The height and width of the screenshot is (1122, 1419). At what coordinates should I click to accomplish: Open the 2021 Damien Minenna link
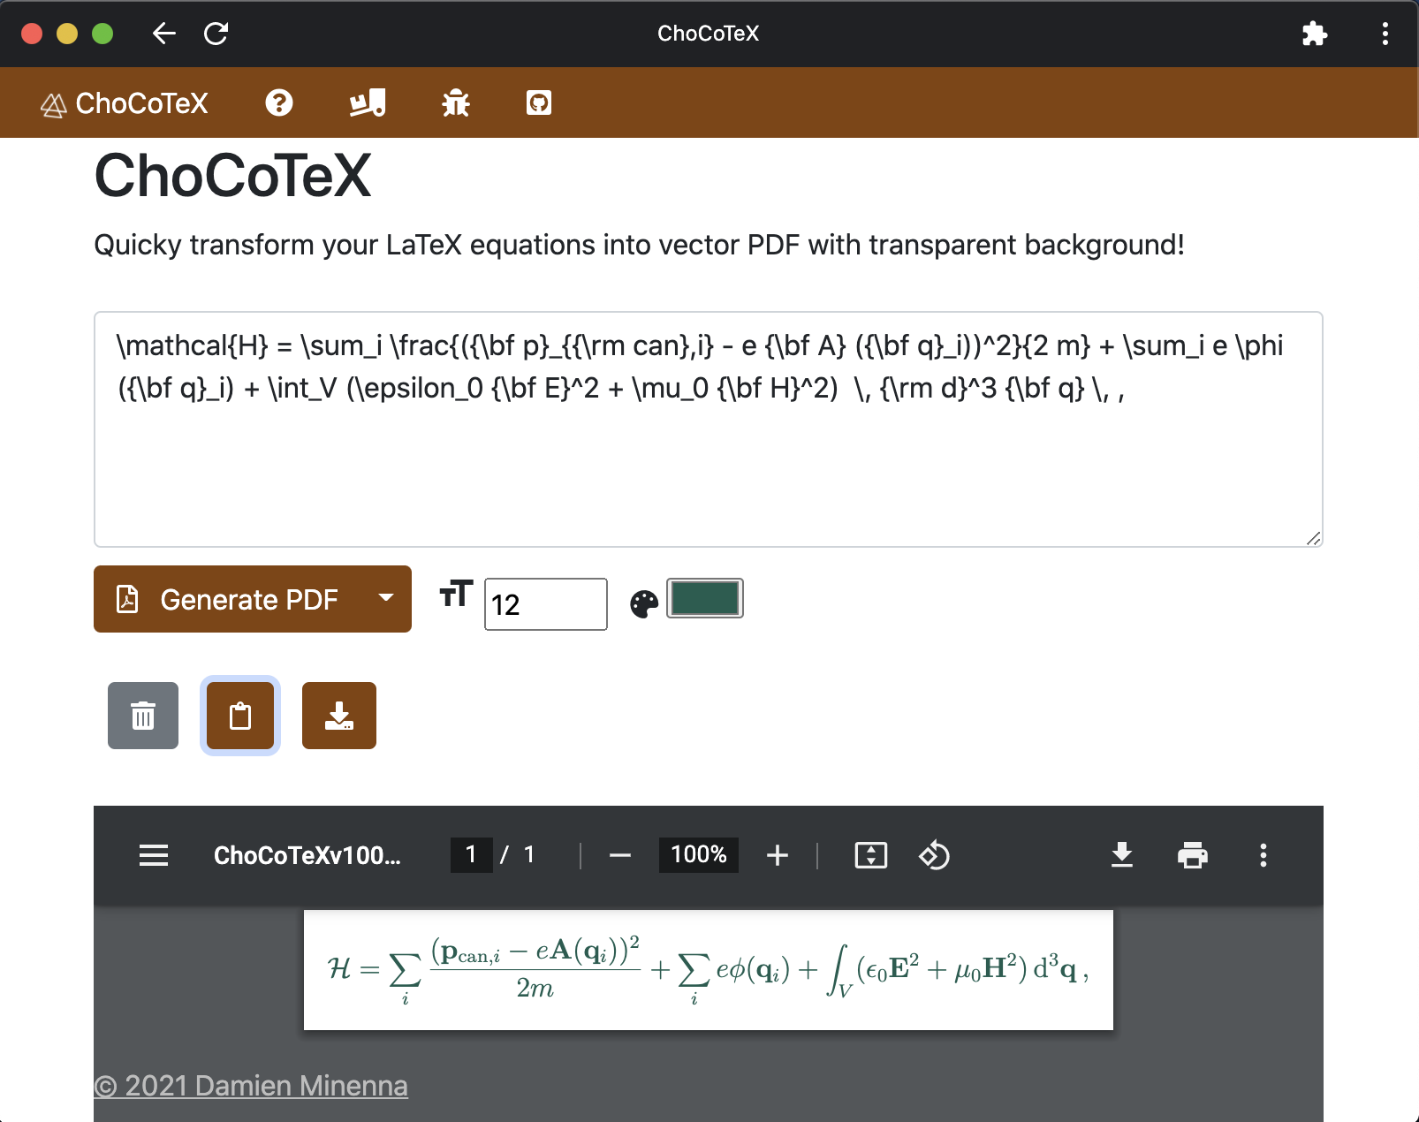coord(251,1085)
